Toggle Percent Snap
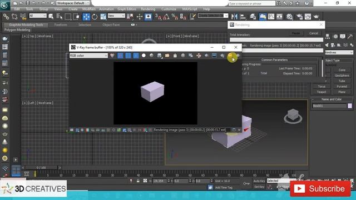 175,17
